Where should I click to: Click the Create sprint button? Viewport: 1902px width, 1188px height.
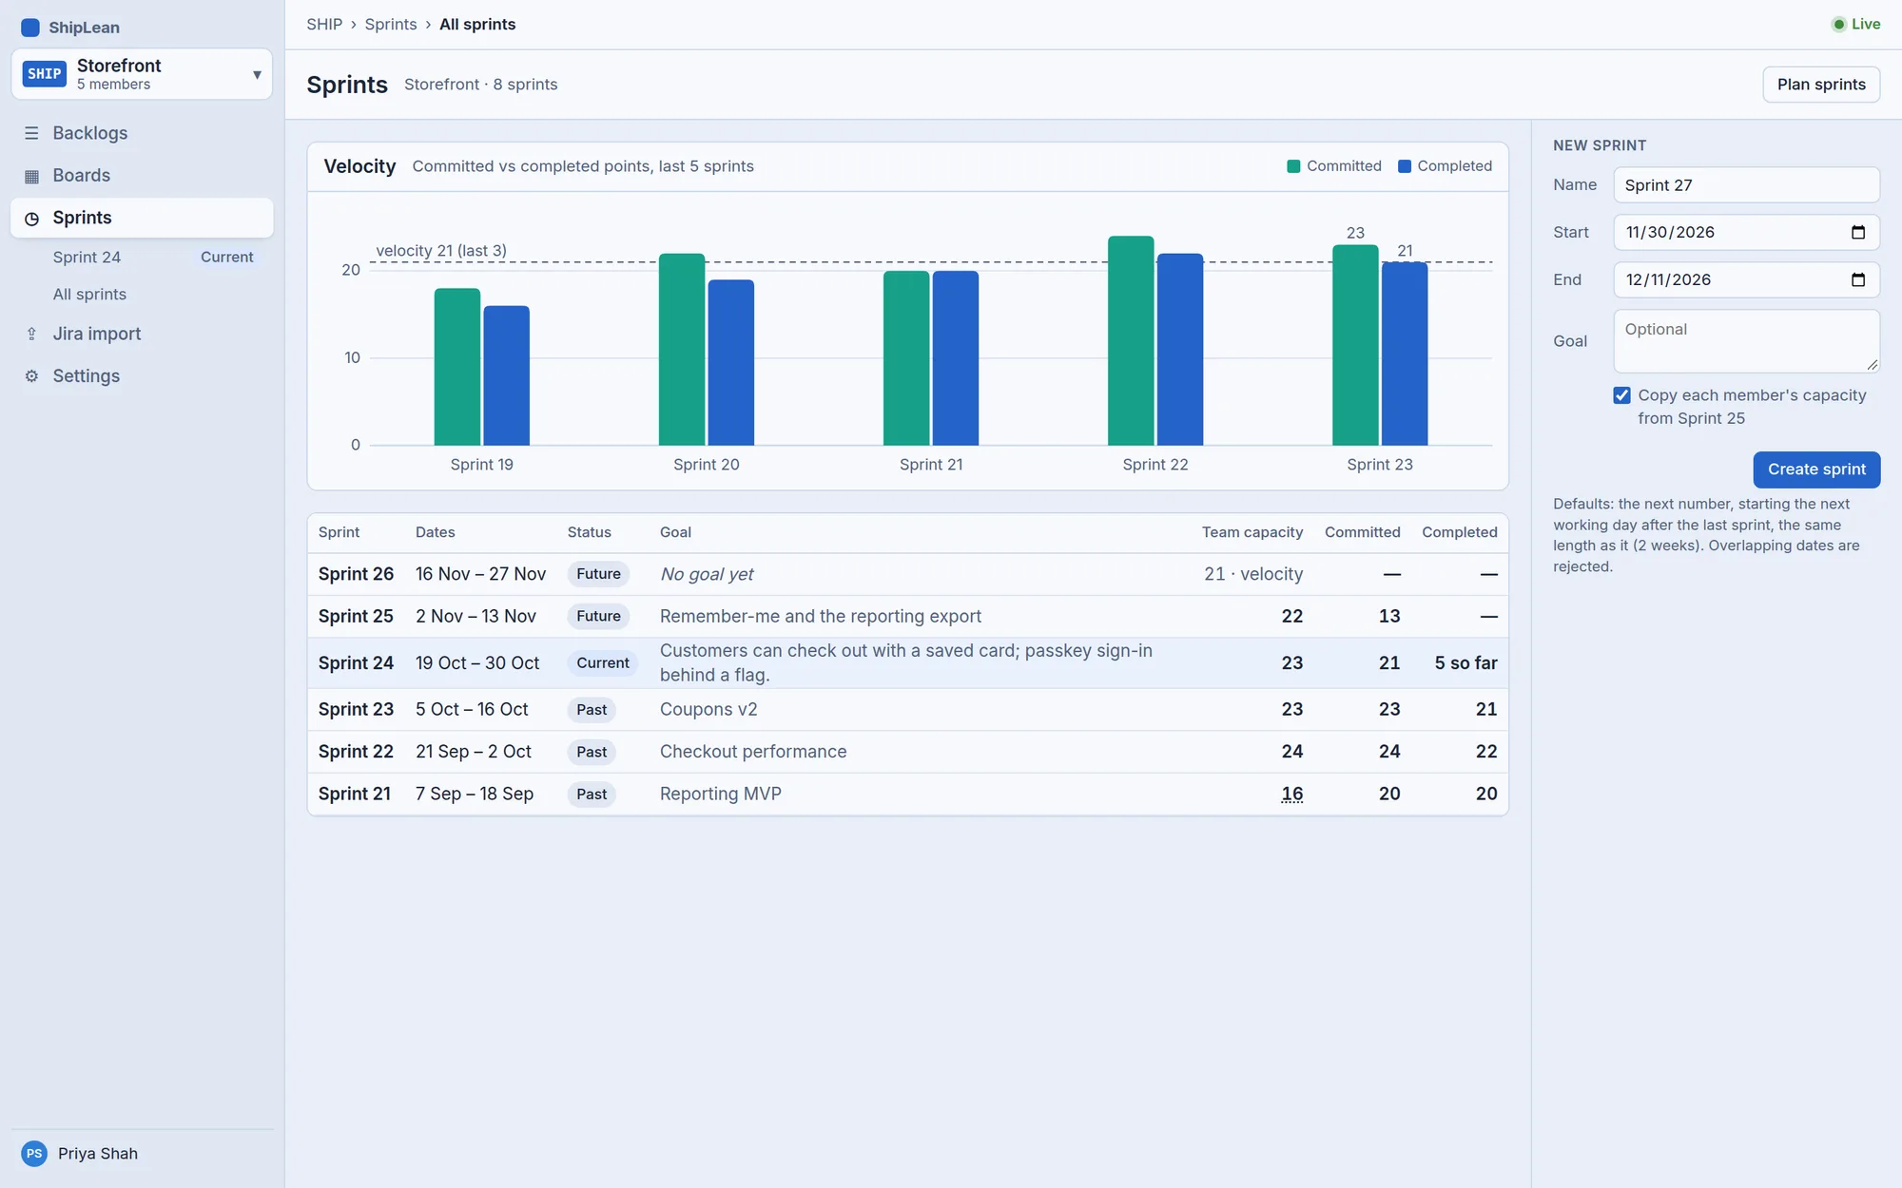(1816, 469)
